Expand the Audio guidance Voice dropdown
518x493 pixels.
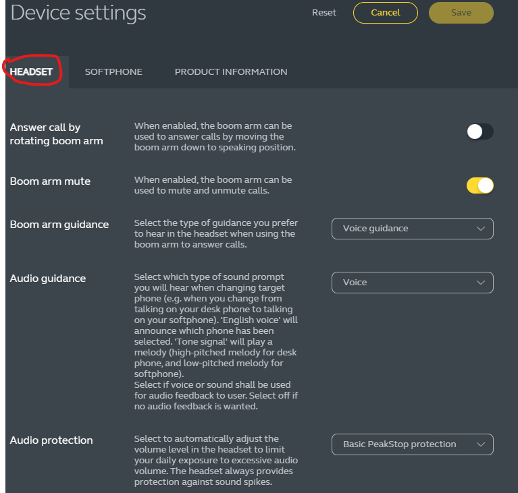tap(412, 283)
